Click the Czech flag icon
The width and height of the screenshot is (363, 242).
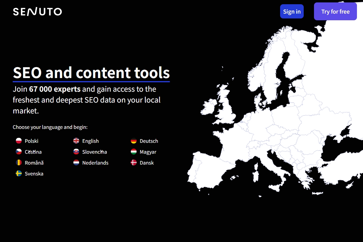(x=19, y=152)
